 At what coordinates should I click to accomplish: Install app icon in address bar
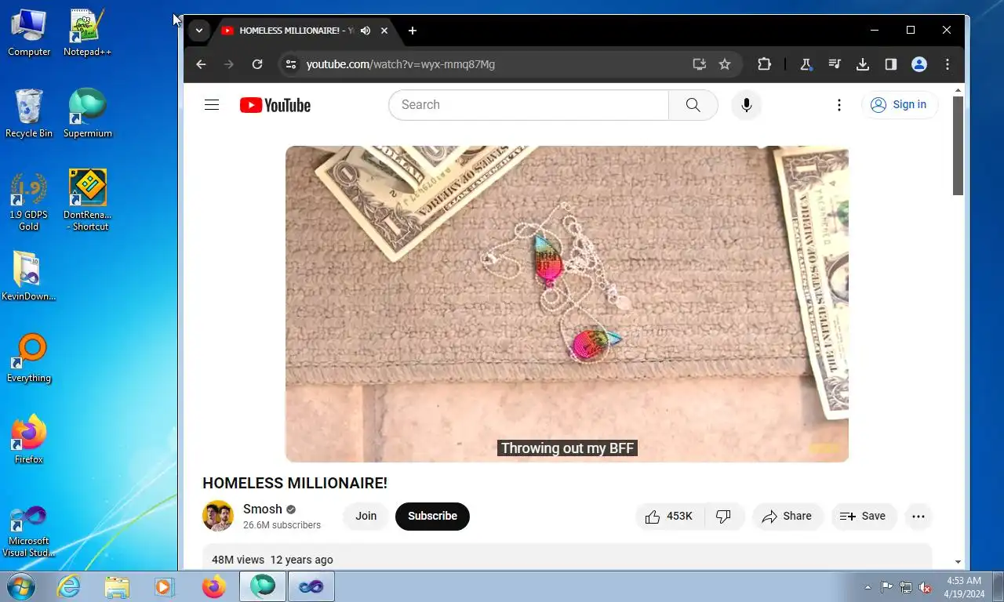(x=700, y=64)
